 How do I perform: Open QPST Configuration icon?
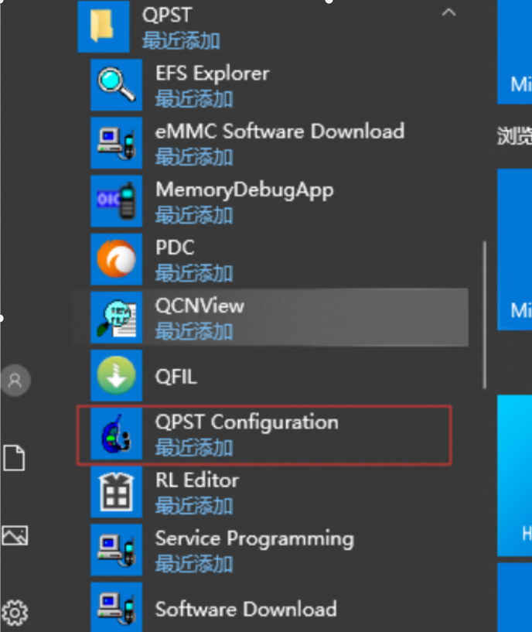[x=117, y=433]
